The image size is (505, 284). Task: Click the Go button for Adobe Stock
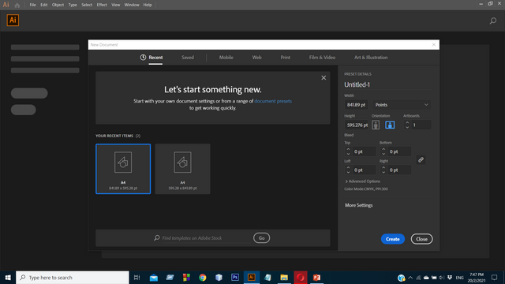point(261,238)
